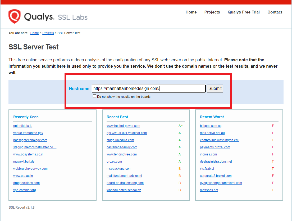Open staging.metricsthatmatter.co link
This screenshot has width=292, height=221.
click(x=35, y=147)
